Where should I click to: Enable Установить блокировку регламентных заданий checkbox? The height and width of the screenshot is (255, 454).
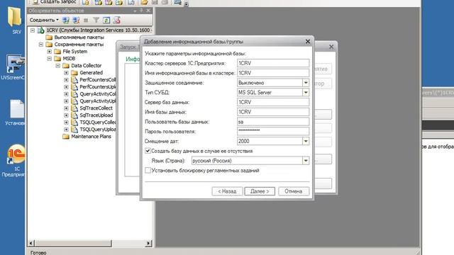(148, 171)
